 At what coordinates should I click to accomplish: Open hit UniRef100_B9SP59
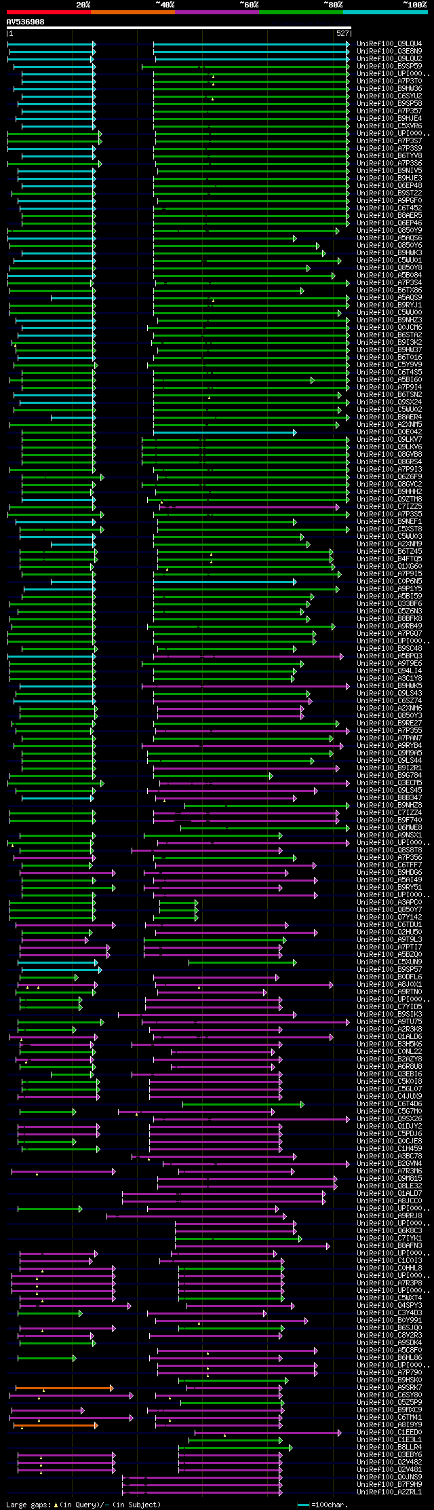(x=389, y=67)
